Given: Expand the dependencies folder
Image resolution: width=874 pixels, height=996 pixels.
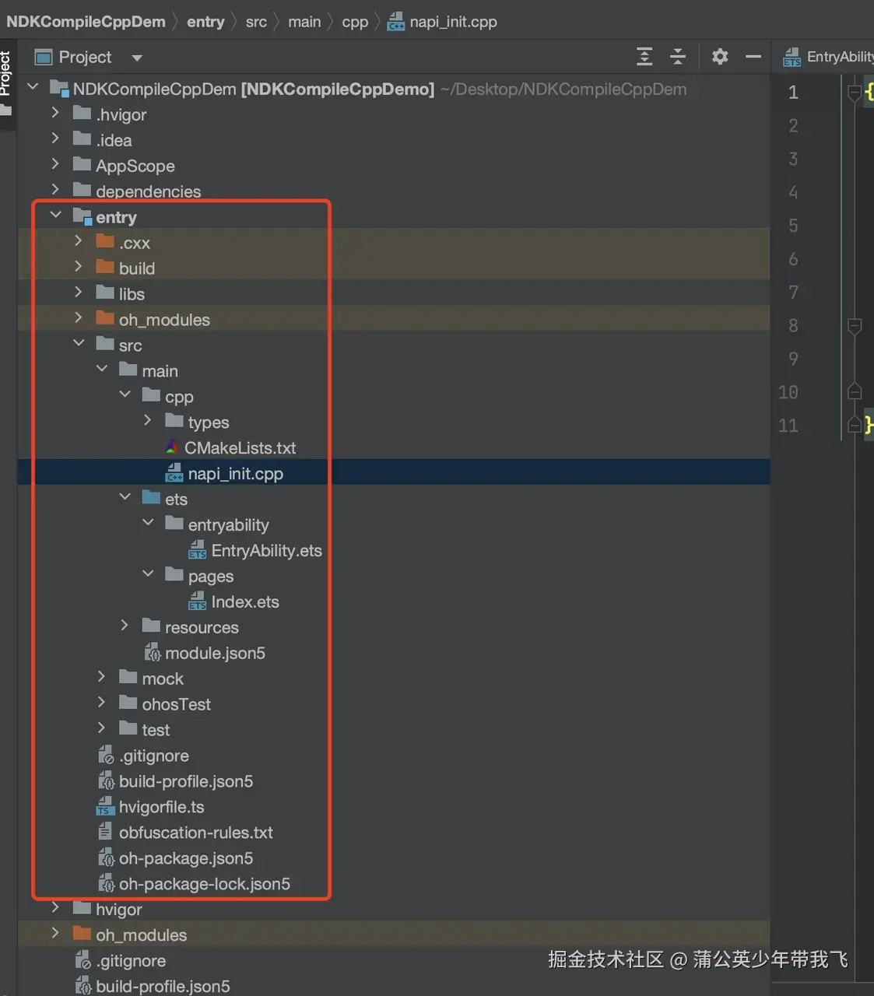Looking at the screenshot, I should (54, 190).
